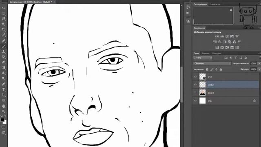The image size is (261, 147).
Task: Select the Clone Stamp tool
Action: [x=3, y=51]
